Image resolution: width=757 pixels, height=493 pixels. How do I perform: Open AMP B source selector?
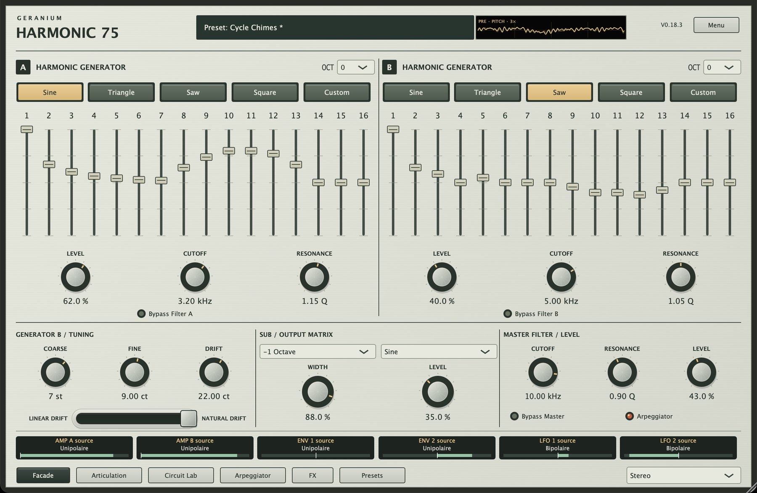click(195, 448)
